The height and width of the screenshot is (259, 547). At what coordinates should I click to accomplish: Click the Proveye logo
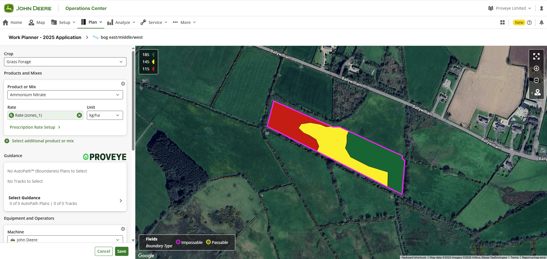(105, 157)
